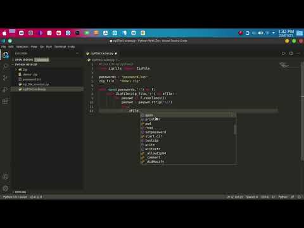The image size is (304, 228).
Task: Open the Extensions view
Action: coord(6,101)
